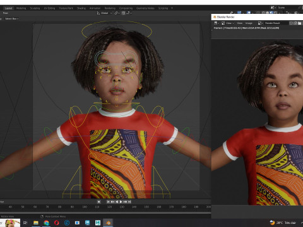Switch to the Scripting workspace
Image resolution: width=303 pixels, height=227 pixels.
click(x=163, y=8)
